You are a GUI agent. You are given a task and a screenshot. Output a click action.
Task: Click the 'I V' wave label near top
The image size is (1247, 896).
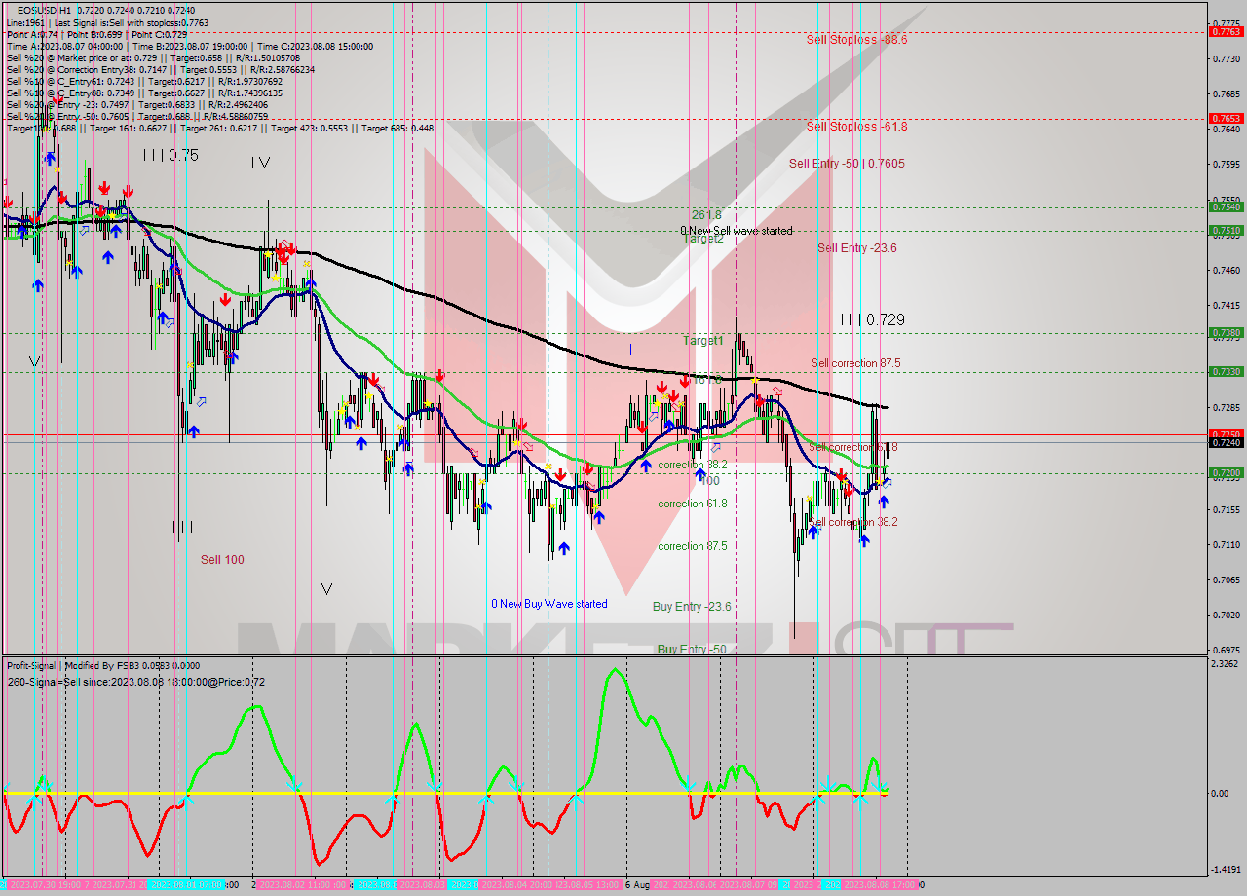260,163
